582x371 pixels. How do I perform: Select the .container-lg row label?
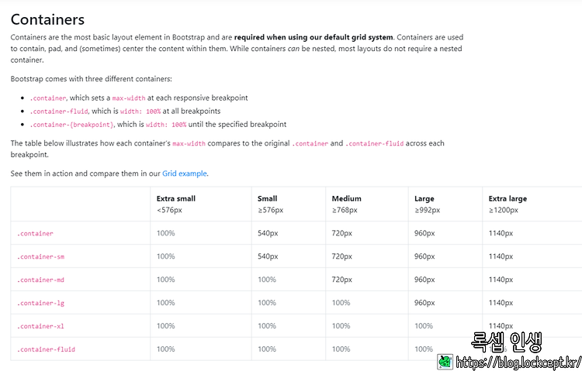[x=40, y=303]
